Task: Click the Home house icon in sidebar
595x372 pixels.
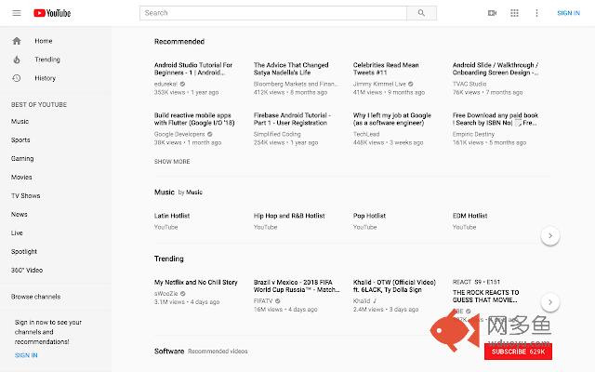Action: pos(17,41)
